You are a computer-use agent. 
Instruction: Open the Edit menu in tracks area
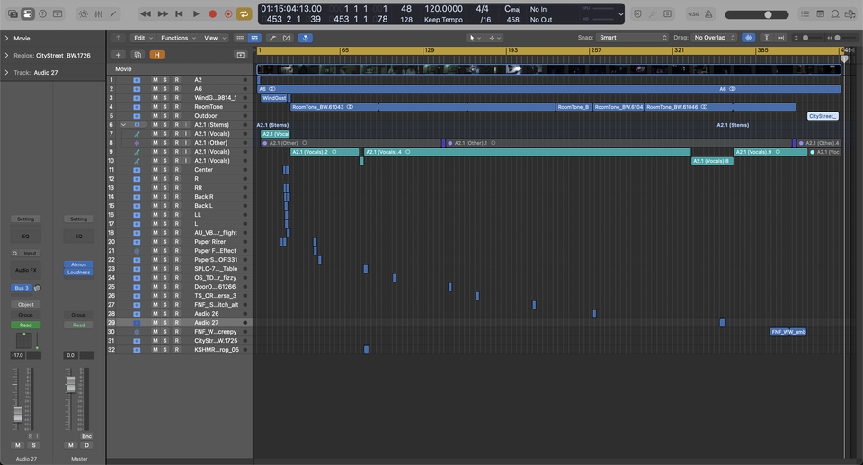pyautogui.click(x=142, y=38)
